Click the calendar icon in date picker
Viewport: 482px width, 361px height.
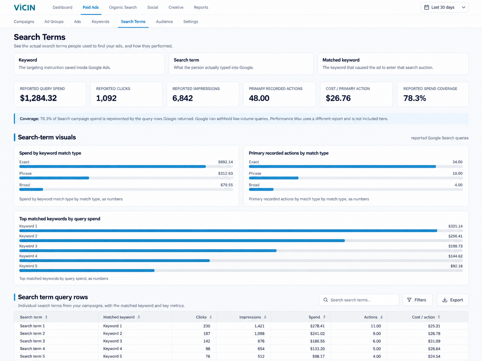[x=426, y=7]
